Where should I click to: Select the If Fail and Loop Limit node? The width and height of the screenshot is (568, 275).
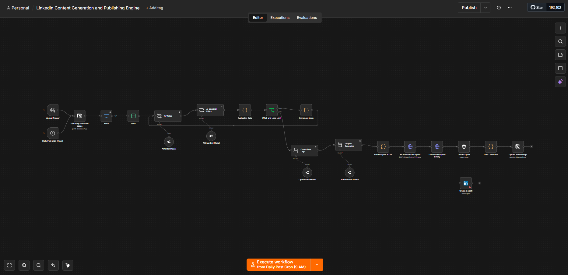(x=272, y=110)
